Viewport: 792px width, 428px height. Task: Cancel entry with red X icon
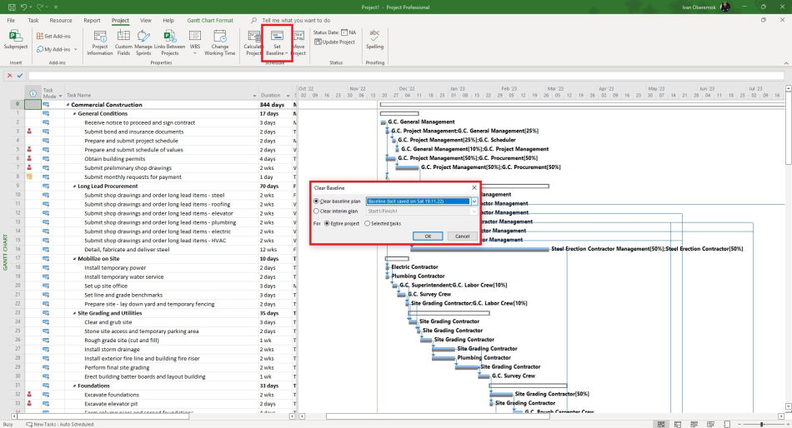[10, 75]
